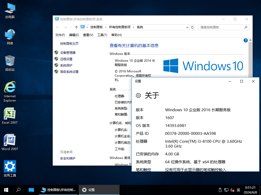Click 高级系统设置 (Advanced system settings)

click(69, 72)
